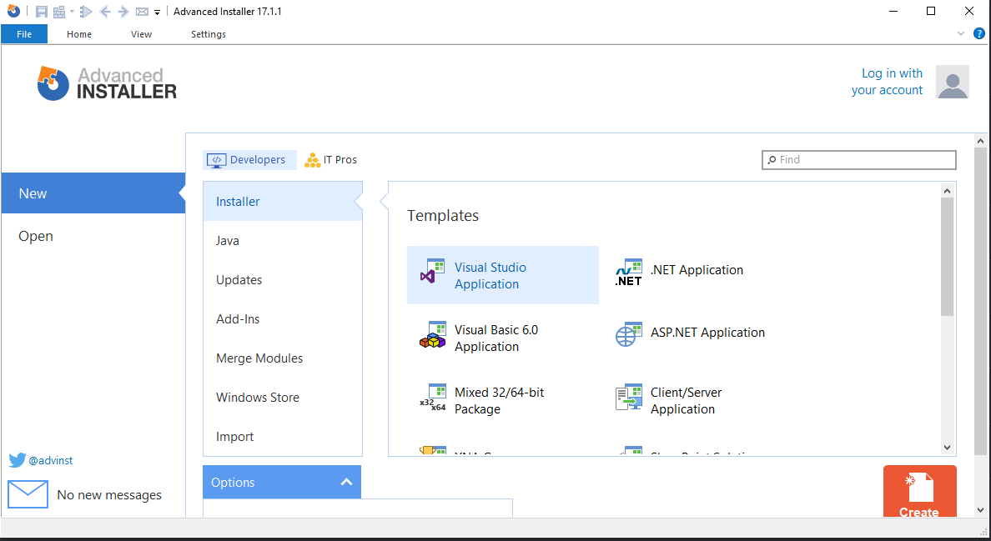991x541 pixels.
Task: Click the mail envelope icon in title bar
Action: pyautogui.click(x=142, y=12)
